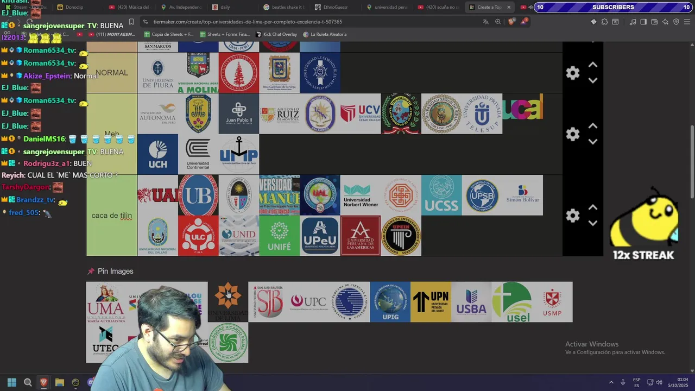Select the Le Cordon Bleu logo
The height and width of the screenshot is (391, 695).
coord(320,73)
